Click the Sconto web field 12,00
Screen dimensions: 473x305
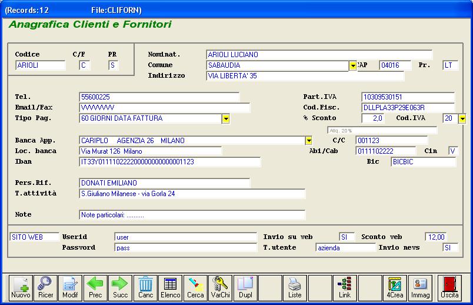(x=436, y=237)
